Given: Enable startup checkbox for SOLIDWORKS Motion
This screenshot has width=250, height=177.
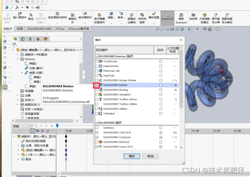Looking at the screenshot, I should point(161,85).
